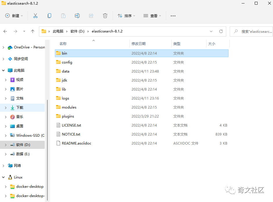Open the 查看 view dropdown

152,16
